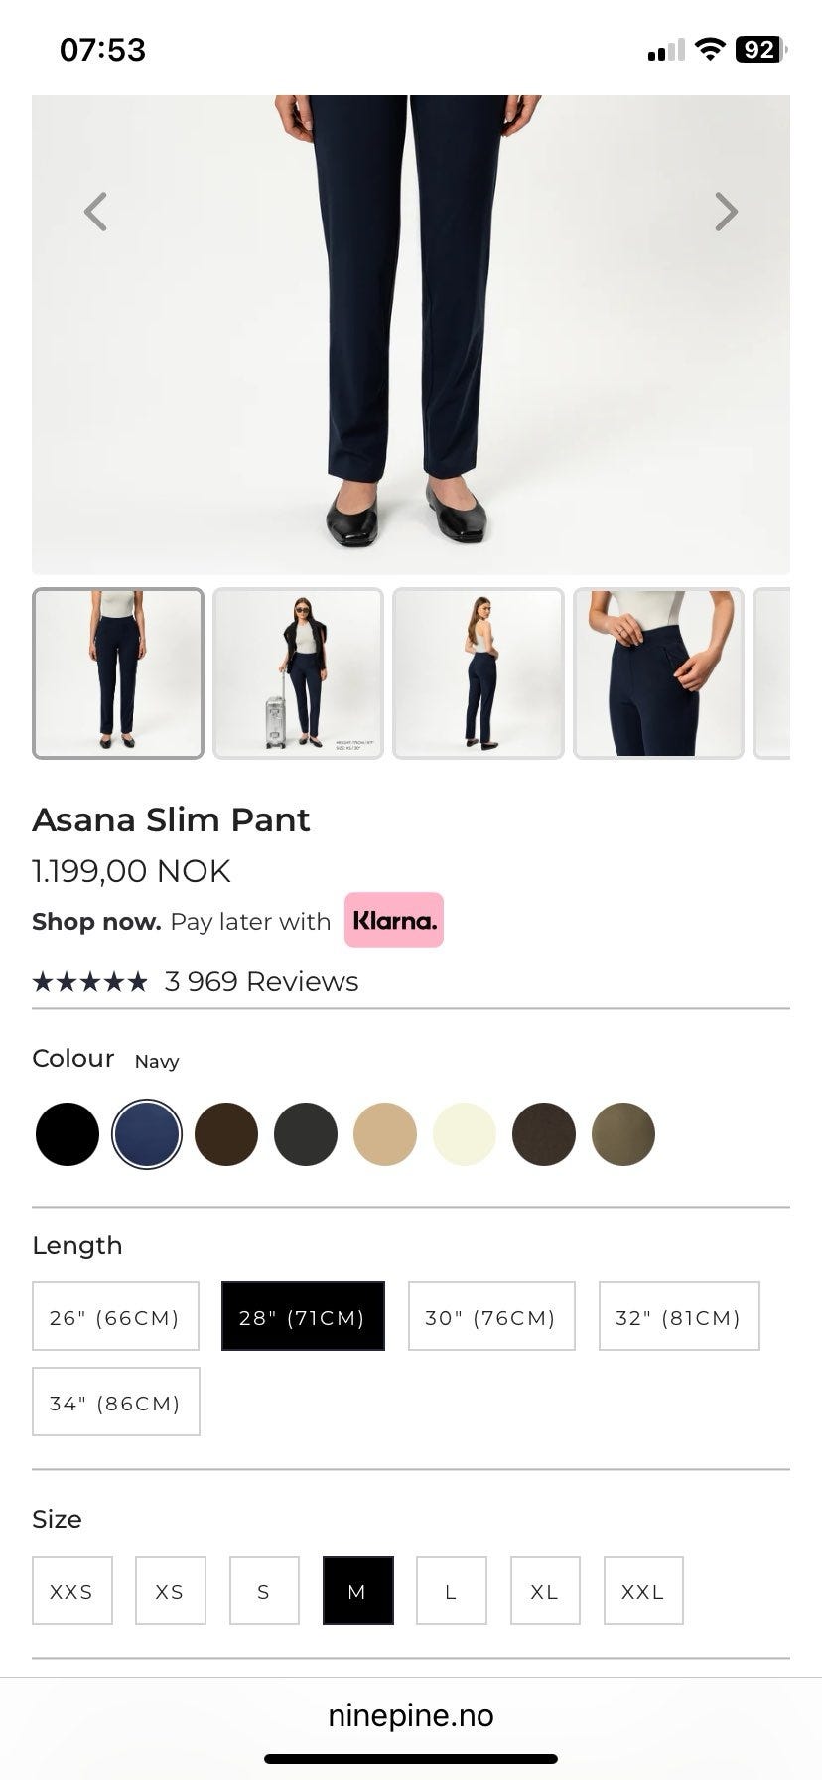Open the 3 969 Reviews link
Image resolution: width=822 pixels, height=1780 pixels.
261,982
